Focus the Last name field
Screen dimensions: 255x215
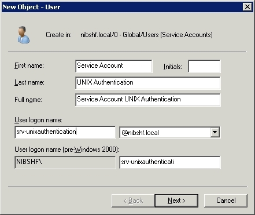(x=148, y=83)
